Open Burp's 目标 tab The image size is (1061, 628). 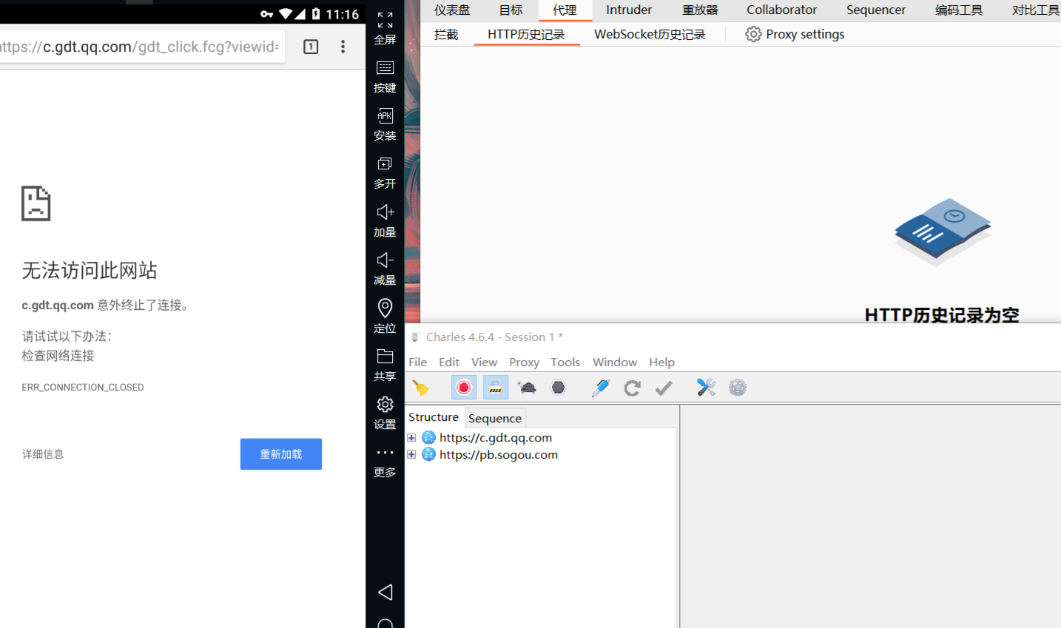click(x=511, y=10)
